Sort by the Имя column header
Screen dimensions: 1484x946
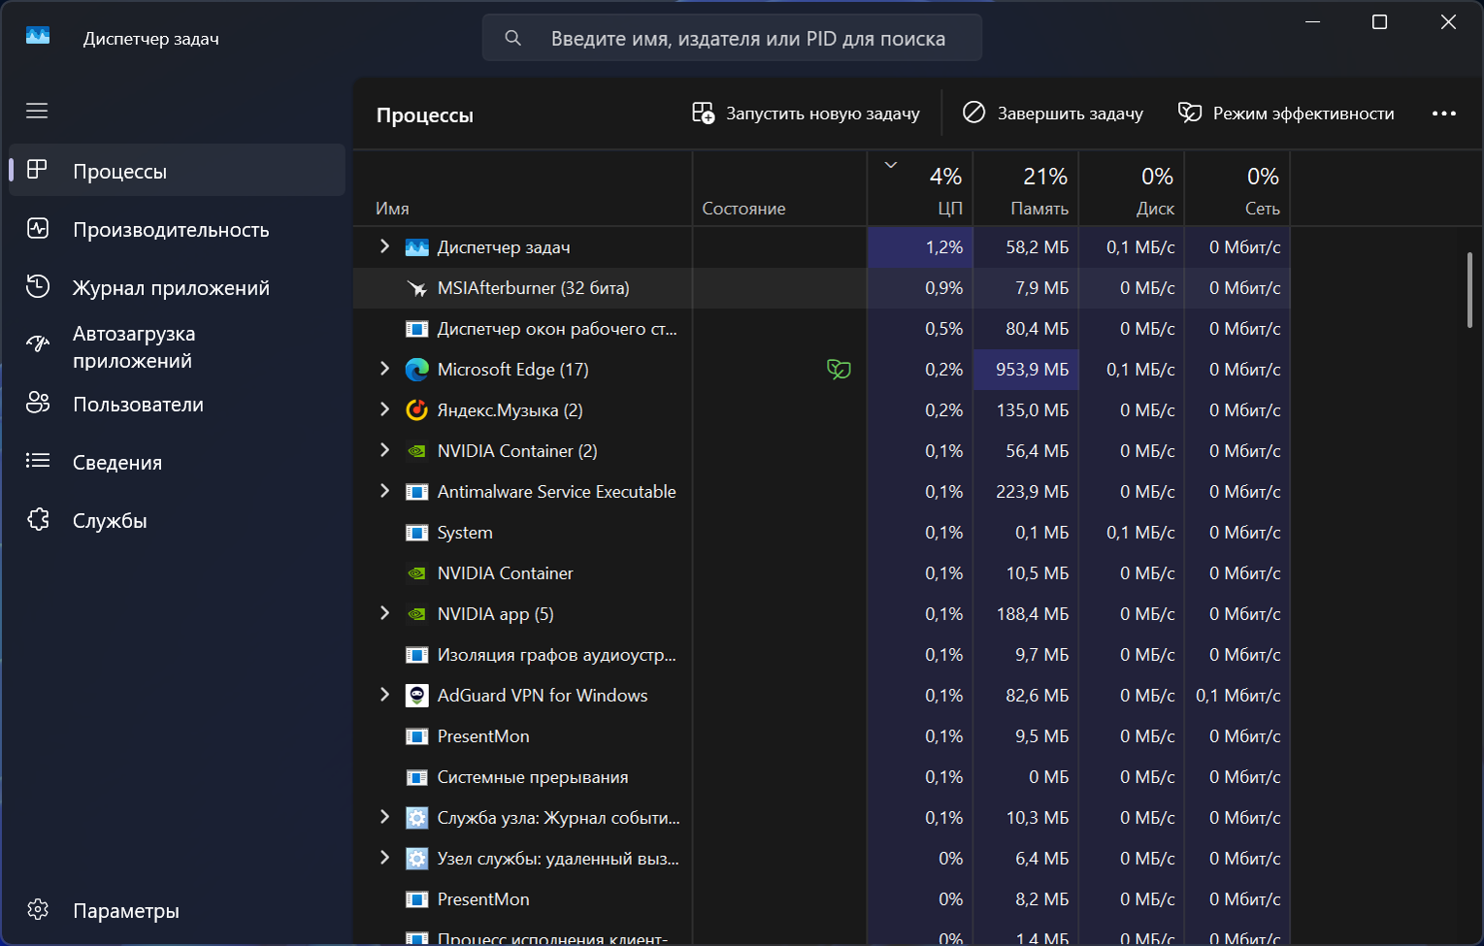click(x=522, y=188)
